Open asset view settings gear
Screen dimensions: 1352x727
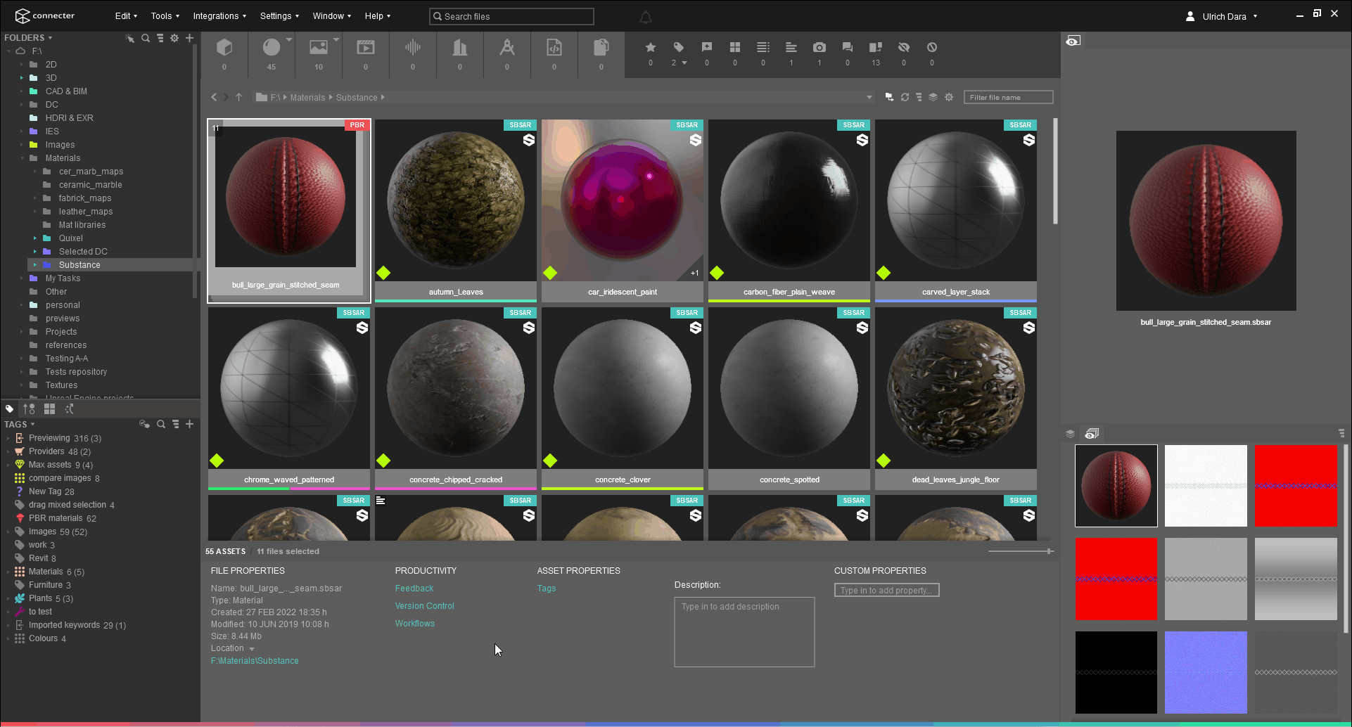coord(949,98)
